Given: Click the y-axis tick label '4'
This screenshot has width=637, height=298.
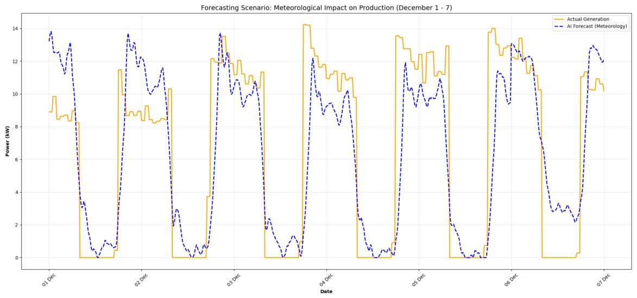Looking at the screenshot, I should (17, 193).
